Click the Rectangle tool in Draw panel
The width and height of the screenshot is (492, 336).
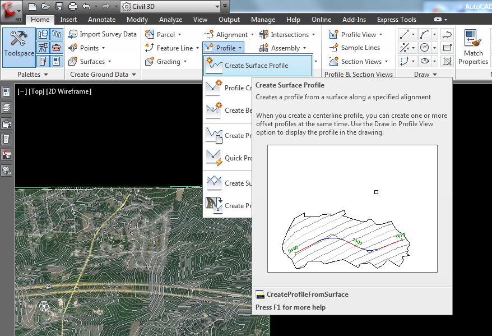coord(447,48)
